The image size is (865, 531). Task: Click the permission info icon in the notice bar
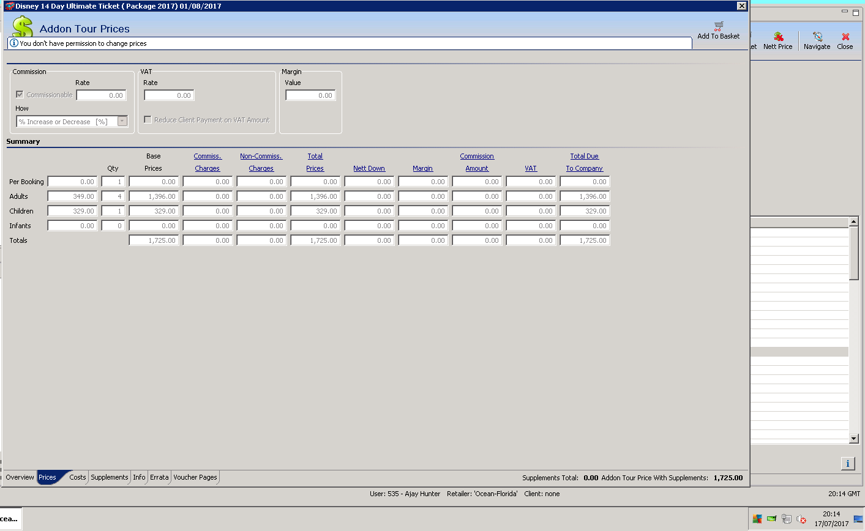[14, 43]
